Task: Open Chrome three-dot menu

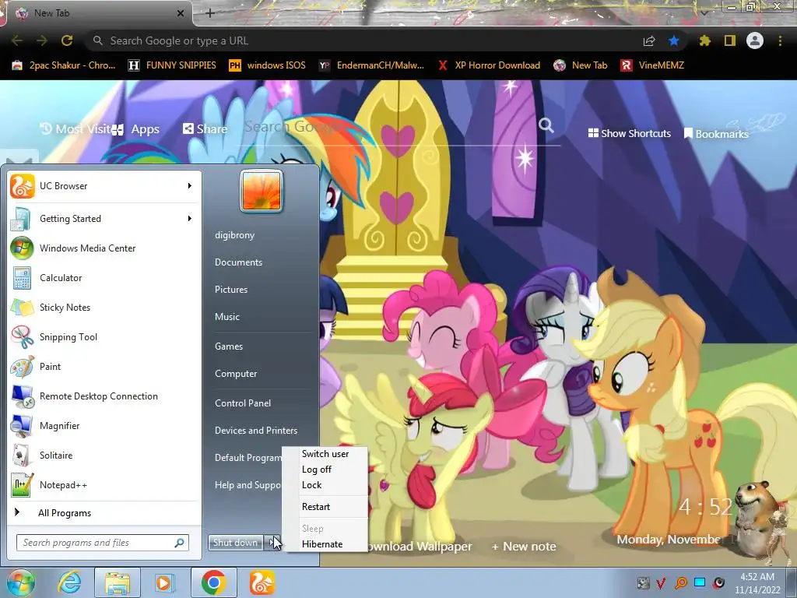Action: tap(780, 40)
